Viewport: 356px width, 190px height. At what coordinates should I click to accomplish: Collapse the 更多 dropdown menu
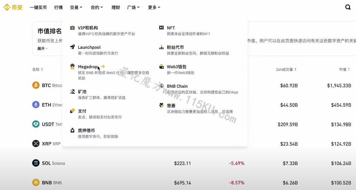154,8
